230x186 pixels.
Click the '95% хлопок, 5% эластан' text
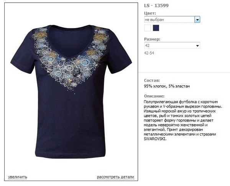pyautogui.click(x=167, y=86)
